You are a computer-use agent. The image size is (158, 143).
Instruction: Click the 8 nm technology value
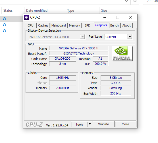click(63, 64)
